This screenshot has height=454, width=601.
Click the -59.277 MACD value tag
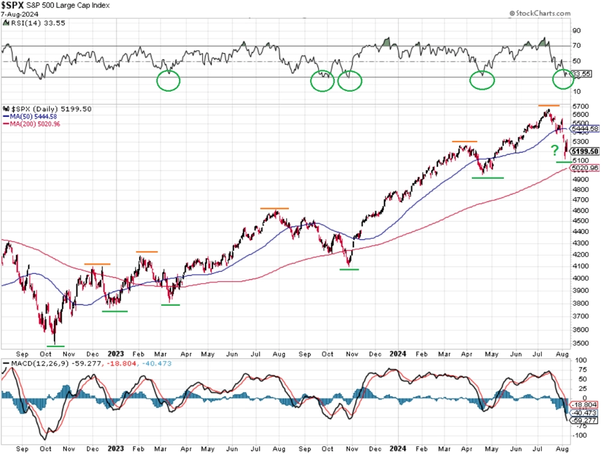[x=584, y=420]
